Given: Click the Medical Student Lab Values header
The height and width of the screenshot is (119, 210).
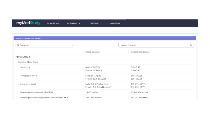Looking at the screenshot, I should point(105,38).
